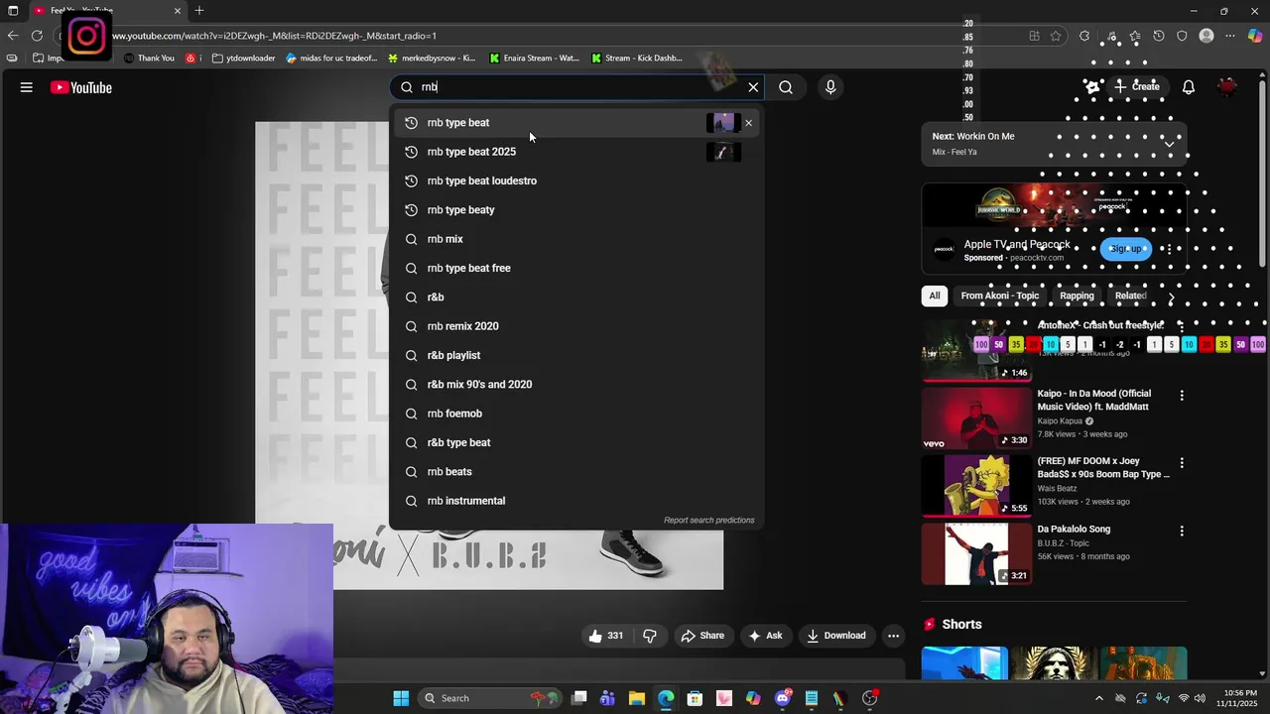The height and width of the screenshot is (714, 1270).
Task: Open Kaipo - In Da Mood video thumbnail
Action: pyautogui.click(x=977, y=418)
